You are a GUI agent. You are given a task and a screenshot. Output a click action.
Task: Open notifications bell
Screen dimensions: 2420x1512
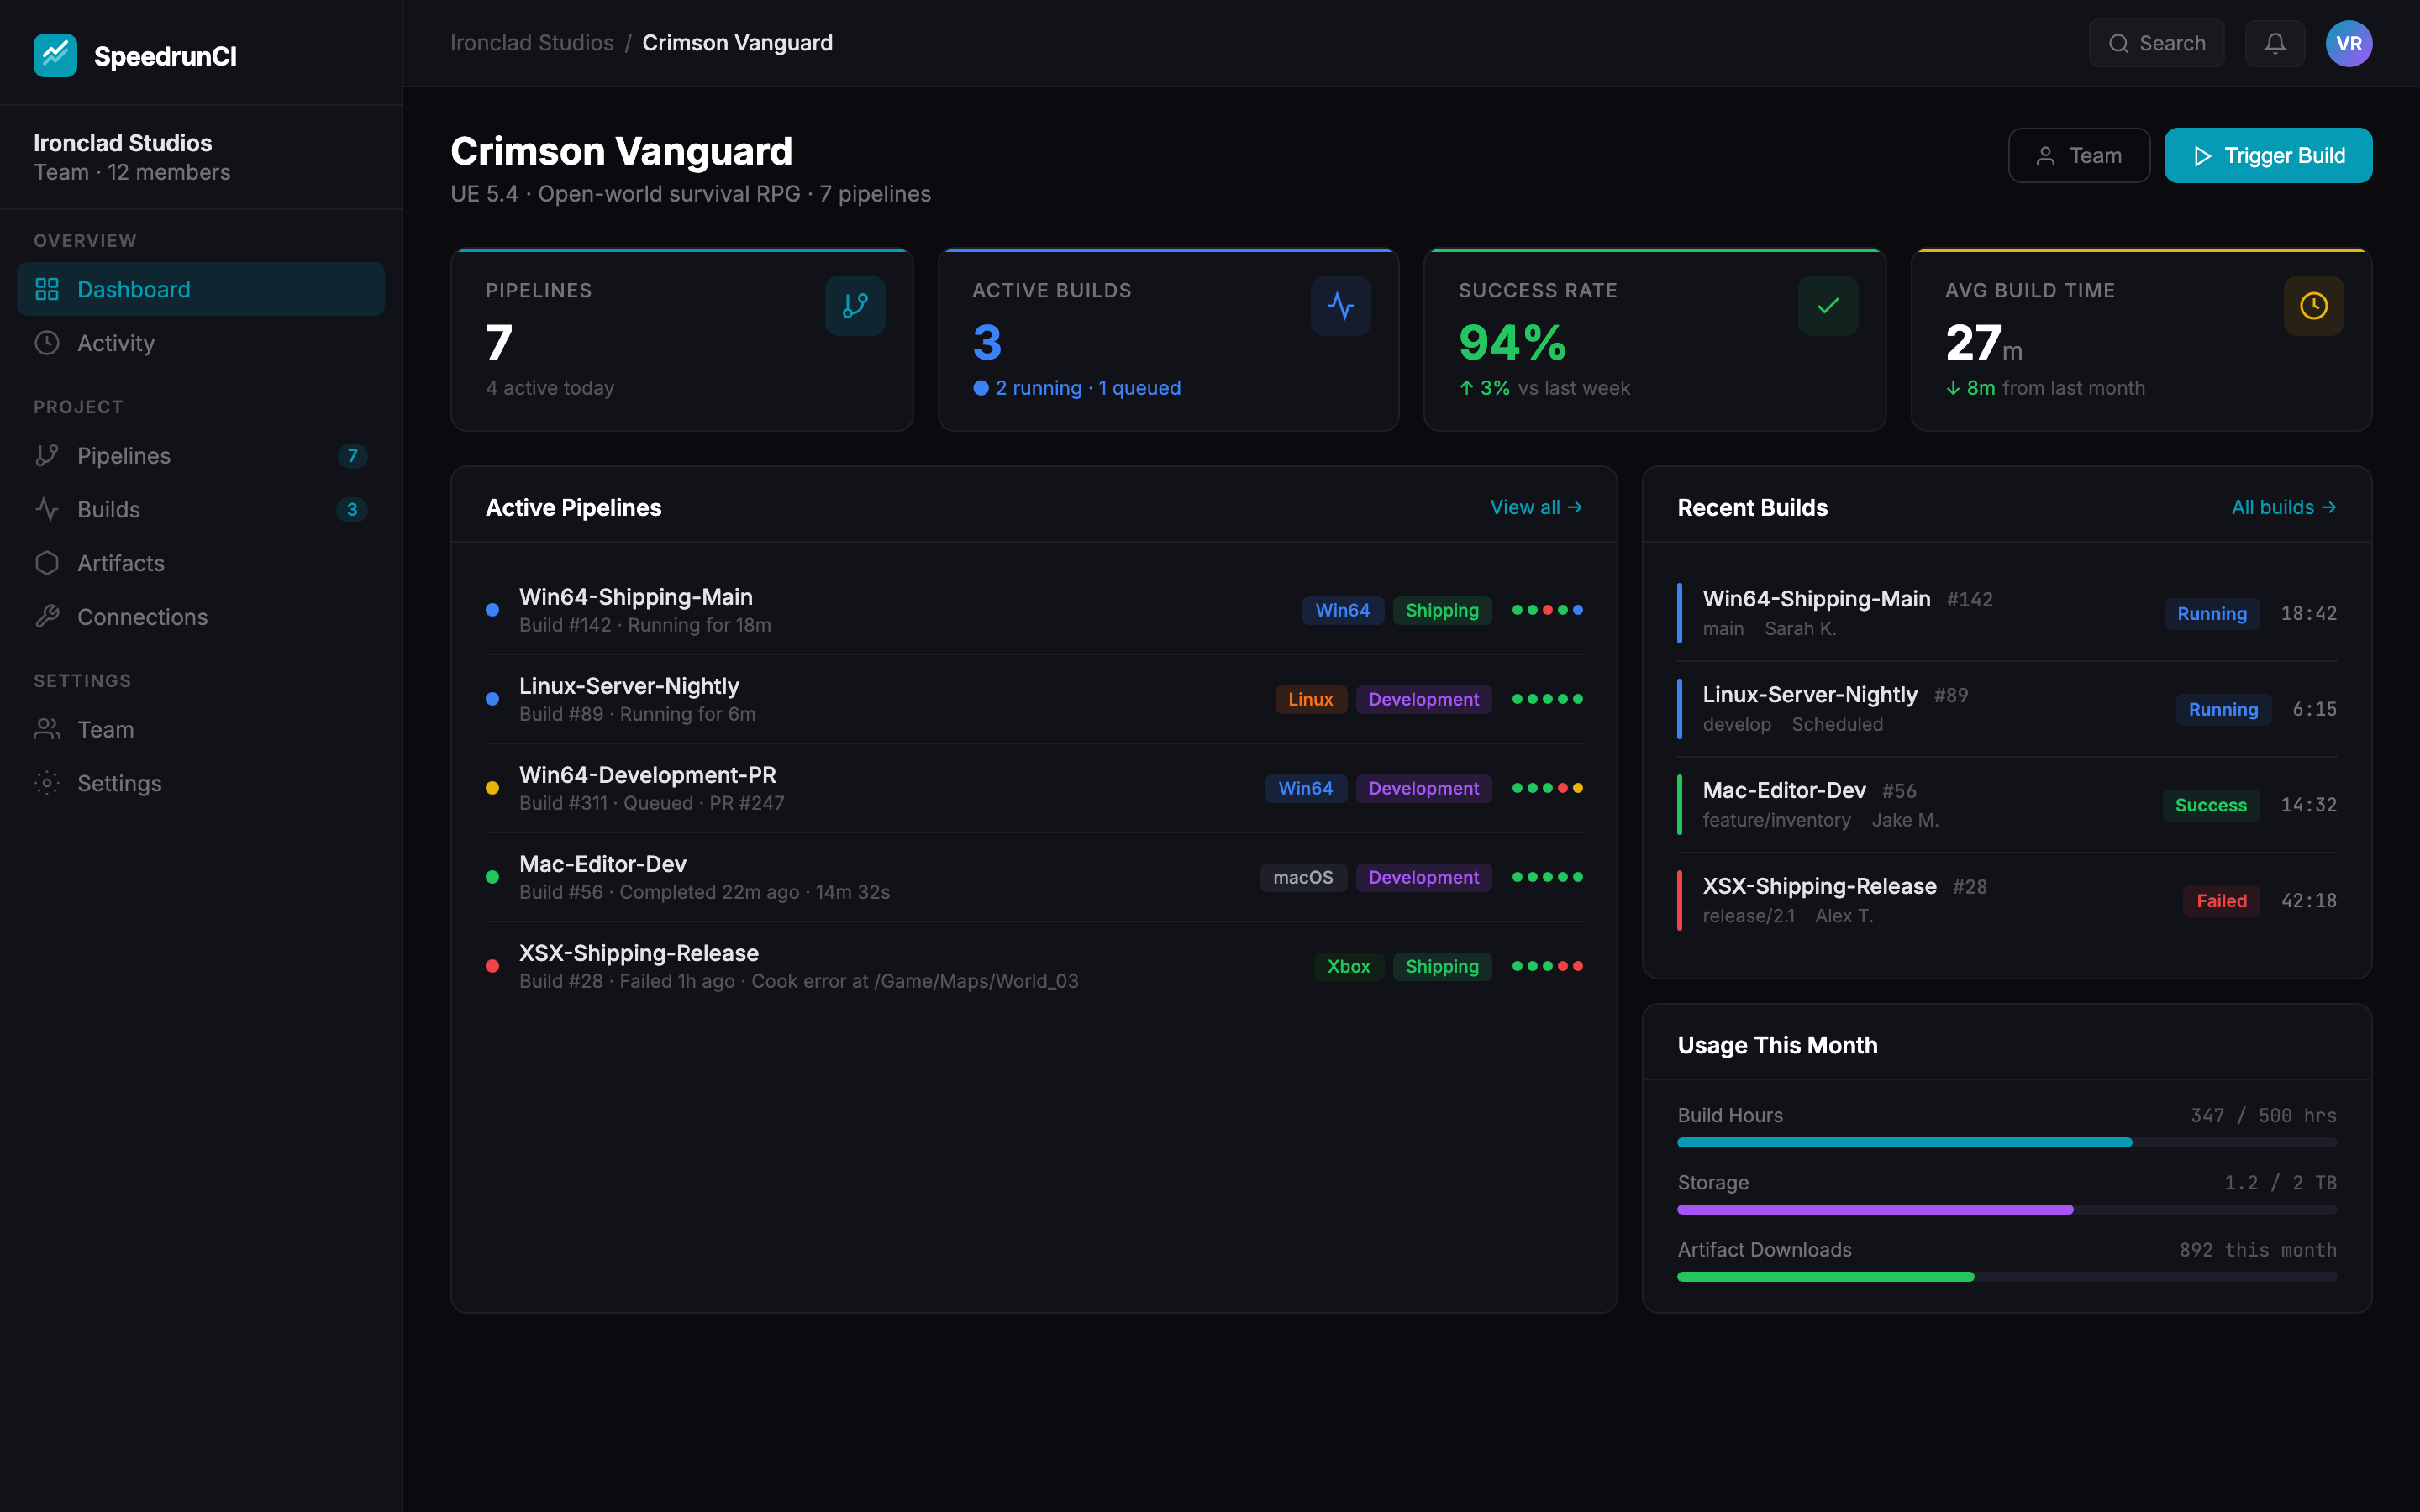(2275, 43)
